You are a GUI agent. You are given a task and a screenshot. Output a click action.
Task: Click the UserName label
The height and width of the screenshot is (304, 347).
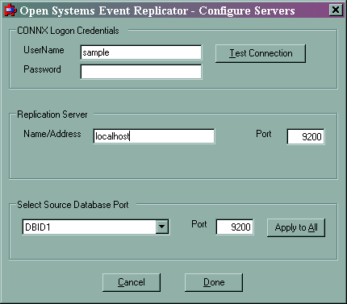tap(44, 50)
